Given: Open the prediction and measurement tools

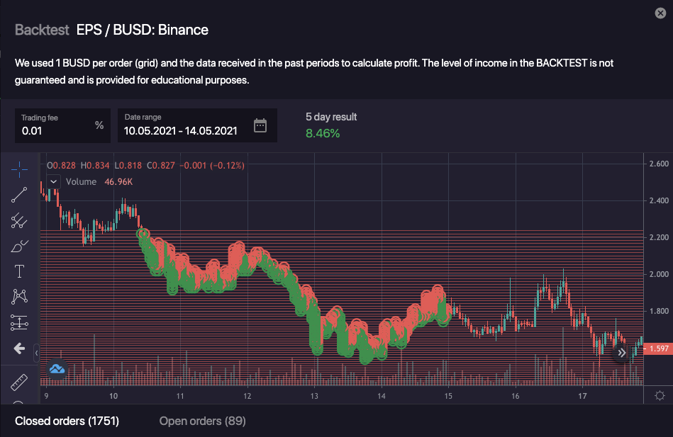Looking at the screenshot, I should tap(19, 323).
